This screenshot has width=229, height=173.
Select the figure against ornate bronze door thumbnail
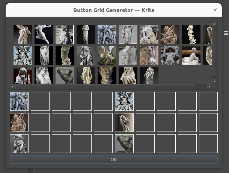(x=149, y=55)
